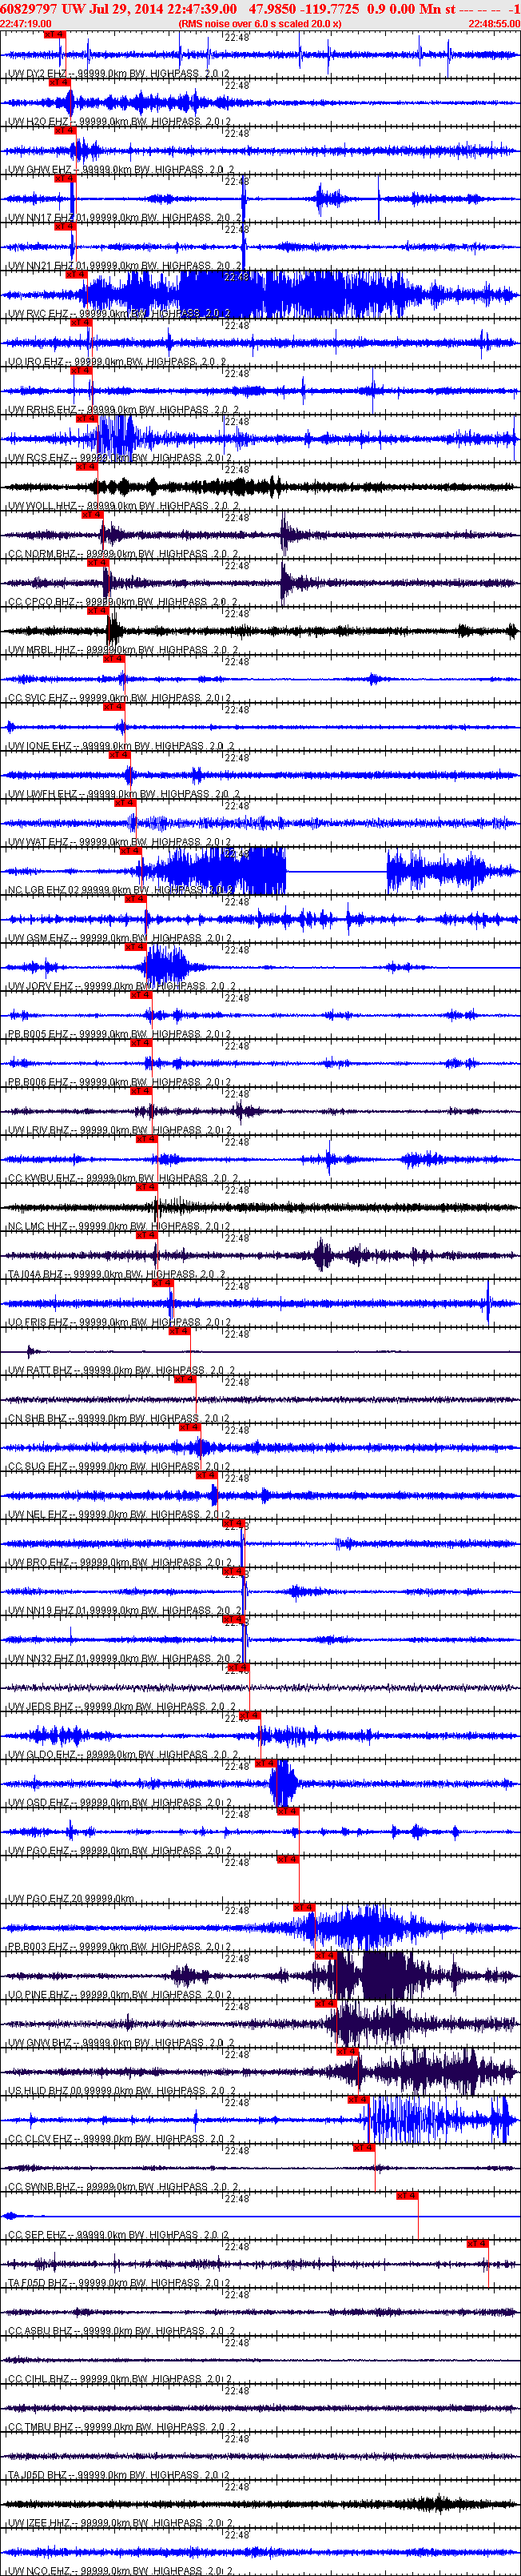This screenshot has height=2576, width=521.
Task: Select the PB B003 EHZ station label
Action: coord(119,1946)
